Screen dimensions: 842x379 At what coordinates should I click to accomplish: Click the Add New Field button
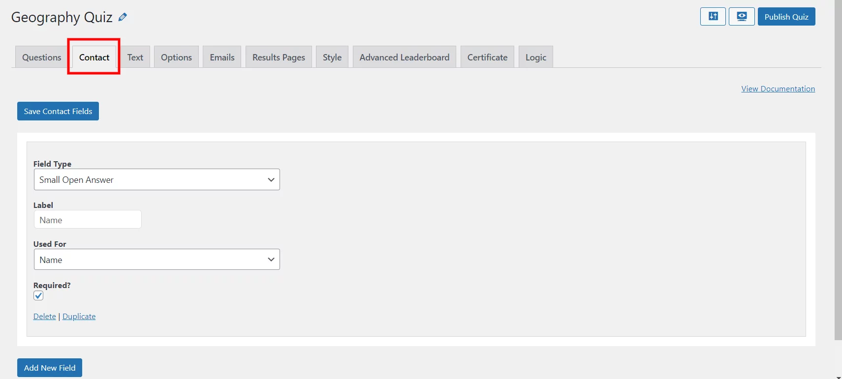(50, 368)
